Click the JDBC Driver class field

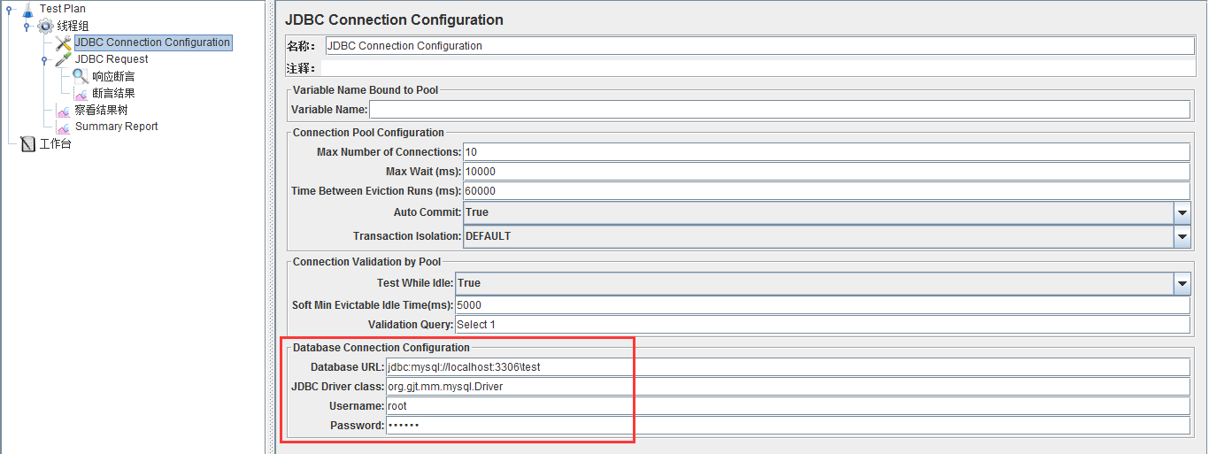(x=788, y=387)
